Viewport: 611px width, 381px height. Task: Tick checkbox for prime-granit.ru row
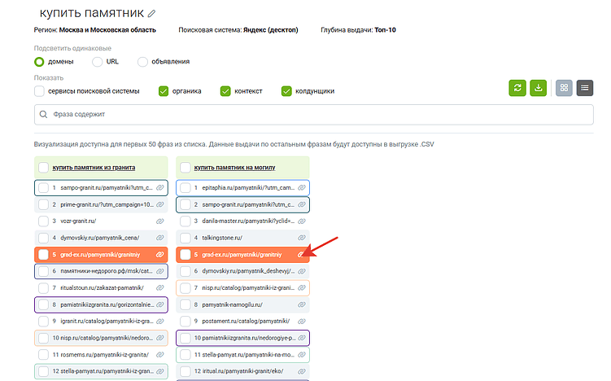44,204
